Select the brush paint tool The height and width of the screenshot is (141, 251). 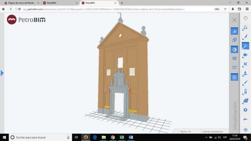point(245,37)
